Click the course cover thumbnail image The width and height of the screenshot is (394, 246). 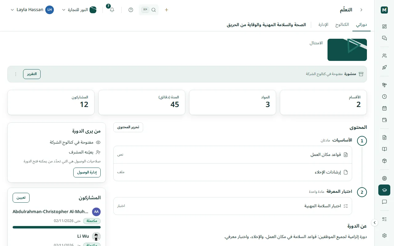click(x=347, y=50)
